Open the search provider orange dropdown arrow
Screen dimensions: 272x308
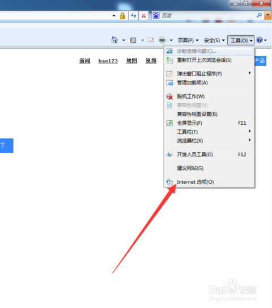point(267,15)
